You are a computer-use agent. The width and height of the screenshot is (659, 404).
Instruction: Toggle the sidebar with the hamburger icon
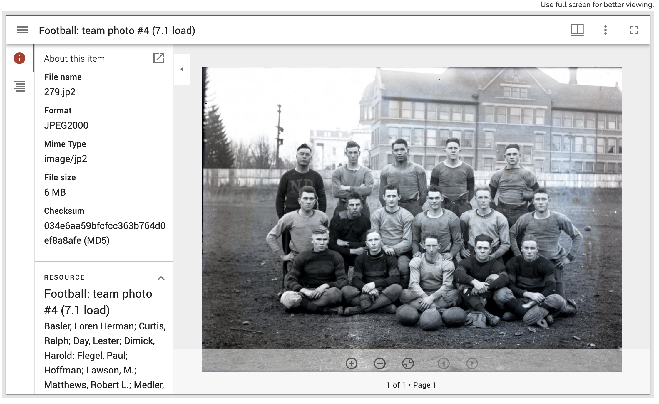tap(22, 30)
